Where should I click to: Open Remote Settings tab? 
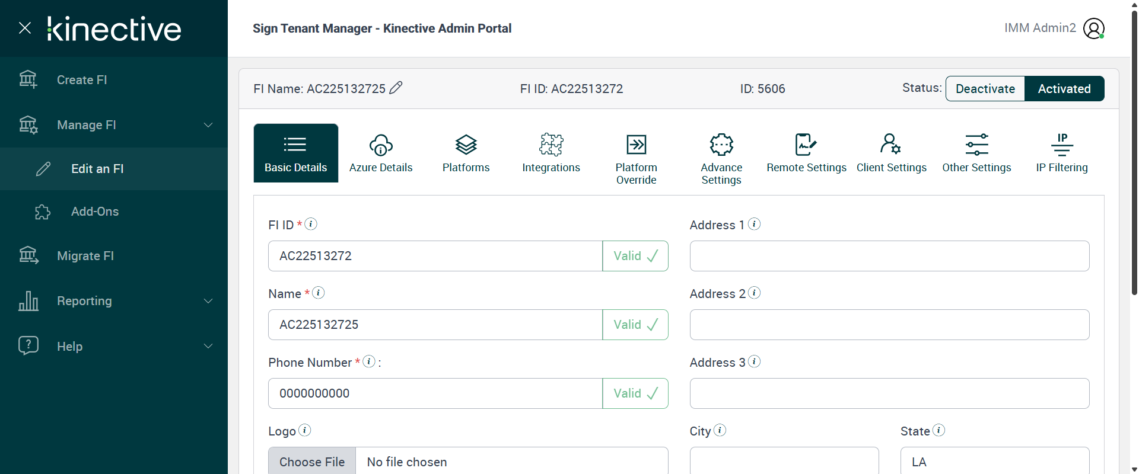coord(806,153)
